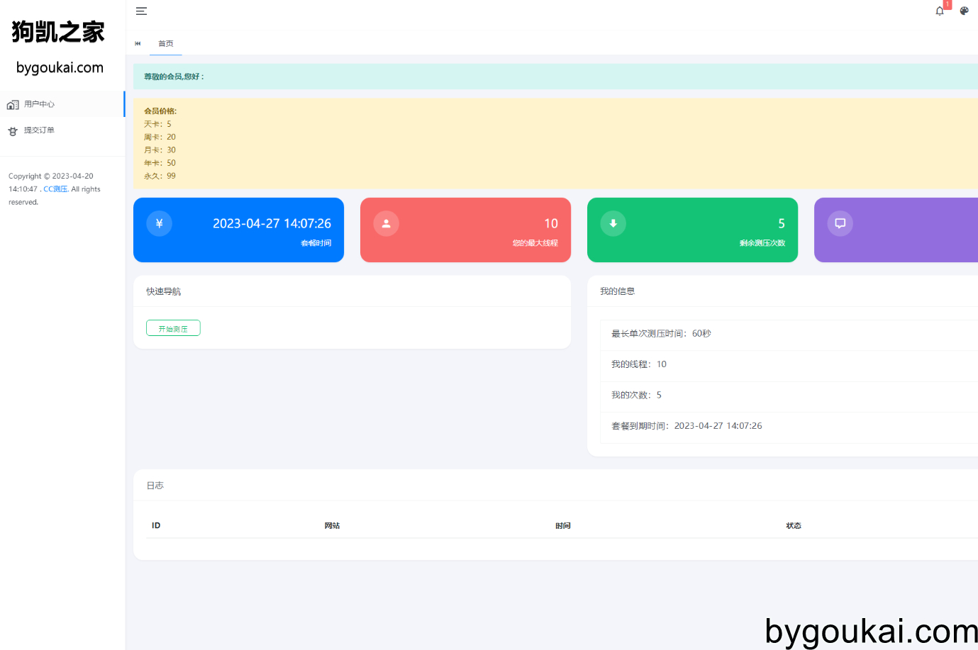Click the 您的最大线程 red card
This screenshot has height=650, width=978.
465,230
